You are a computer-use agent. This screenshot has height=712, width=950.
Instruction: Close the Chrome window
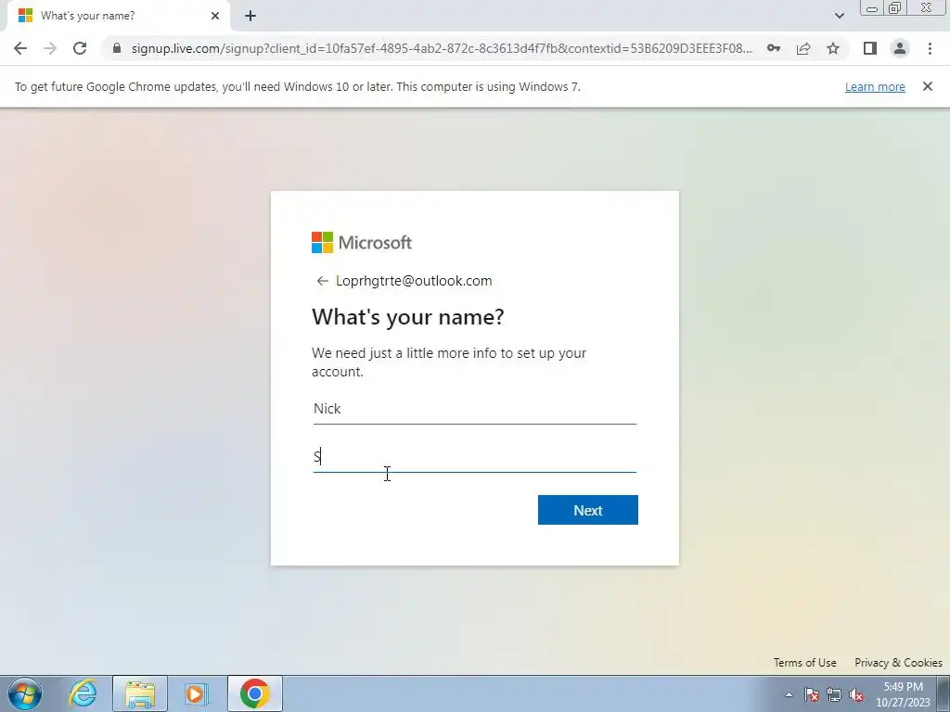[927, 7]
